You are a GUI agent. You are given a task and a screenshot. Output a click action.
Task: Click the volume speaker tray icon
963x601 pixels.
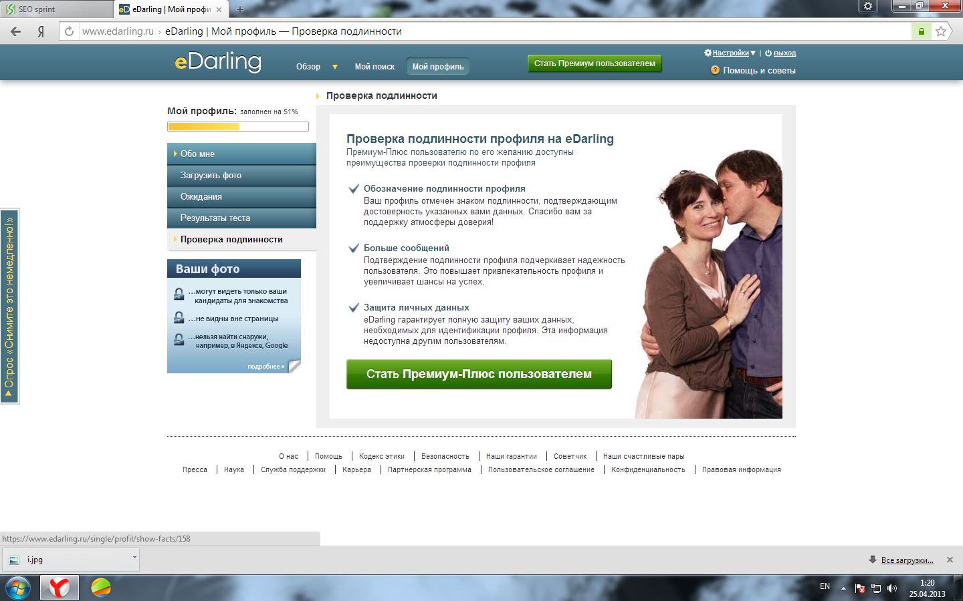tap(891, 588)
